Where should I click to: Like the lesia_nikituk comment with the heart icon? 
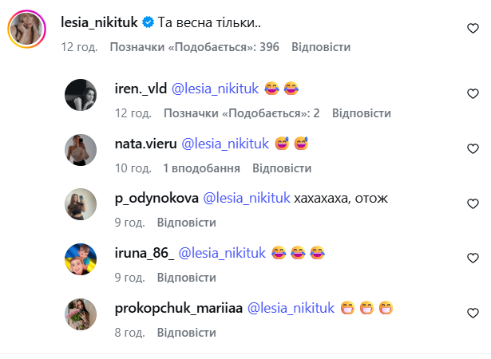coord(472,28)
